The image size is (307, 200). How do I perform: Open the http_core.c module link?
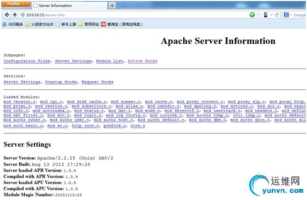pyautogui.click(x=85, y=125)
